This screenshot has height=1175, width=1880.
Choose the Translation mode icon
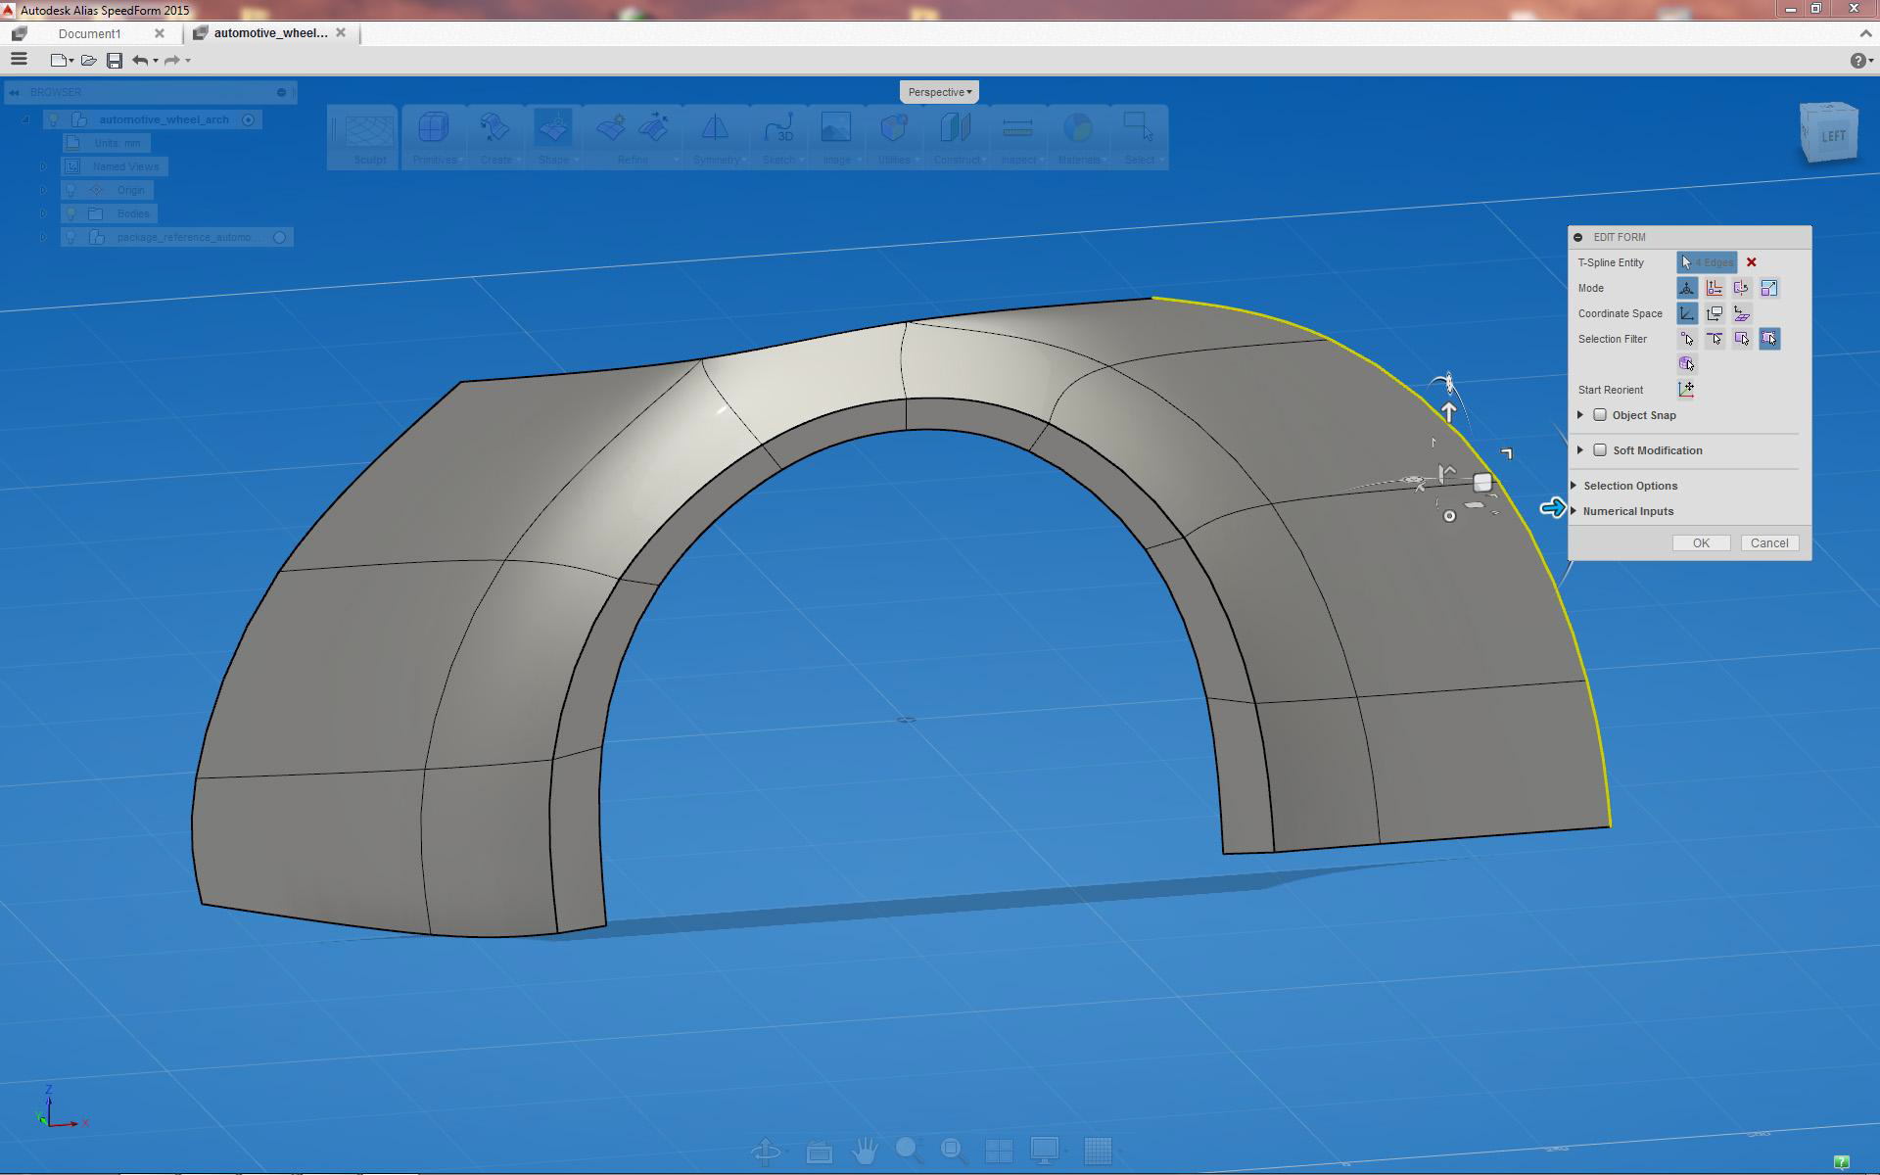pos(1715,288)
